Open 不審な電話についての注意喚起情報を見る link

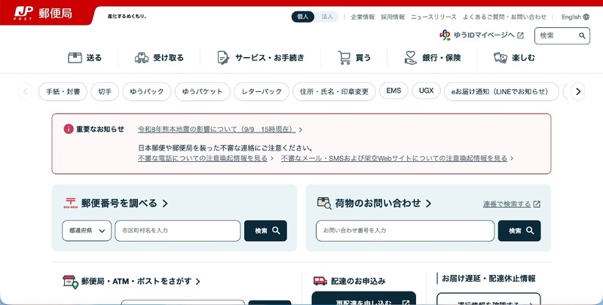click(203, 158)
